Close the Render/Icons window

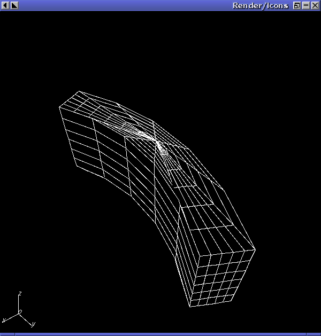point(315,5)
